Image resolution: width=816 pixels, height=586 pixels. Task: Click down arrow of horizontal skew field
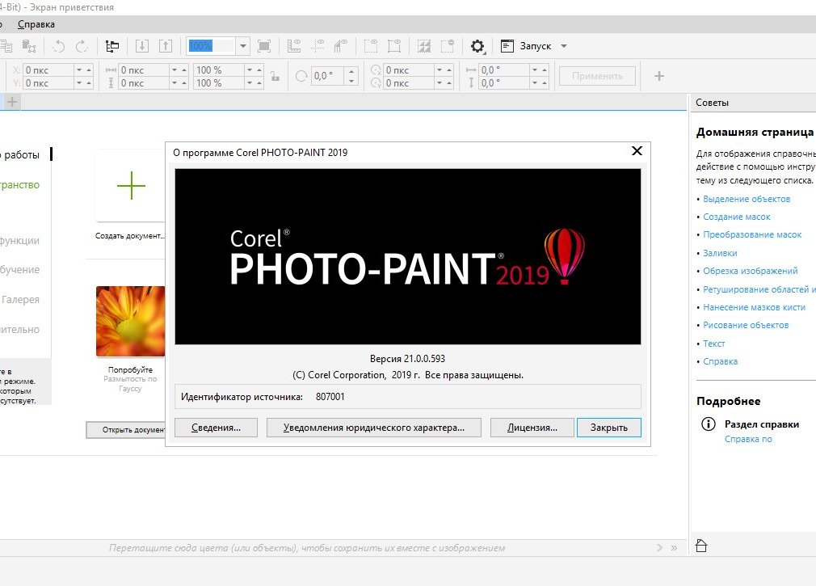535,70
